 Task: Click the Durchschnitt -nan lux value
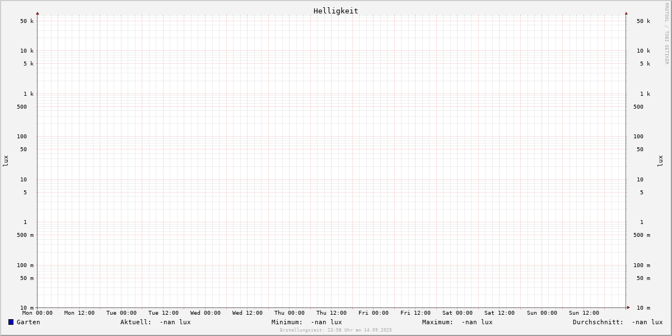point(647,322)
